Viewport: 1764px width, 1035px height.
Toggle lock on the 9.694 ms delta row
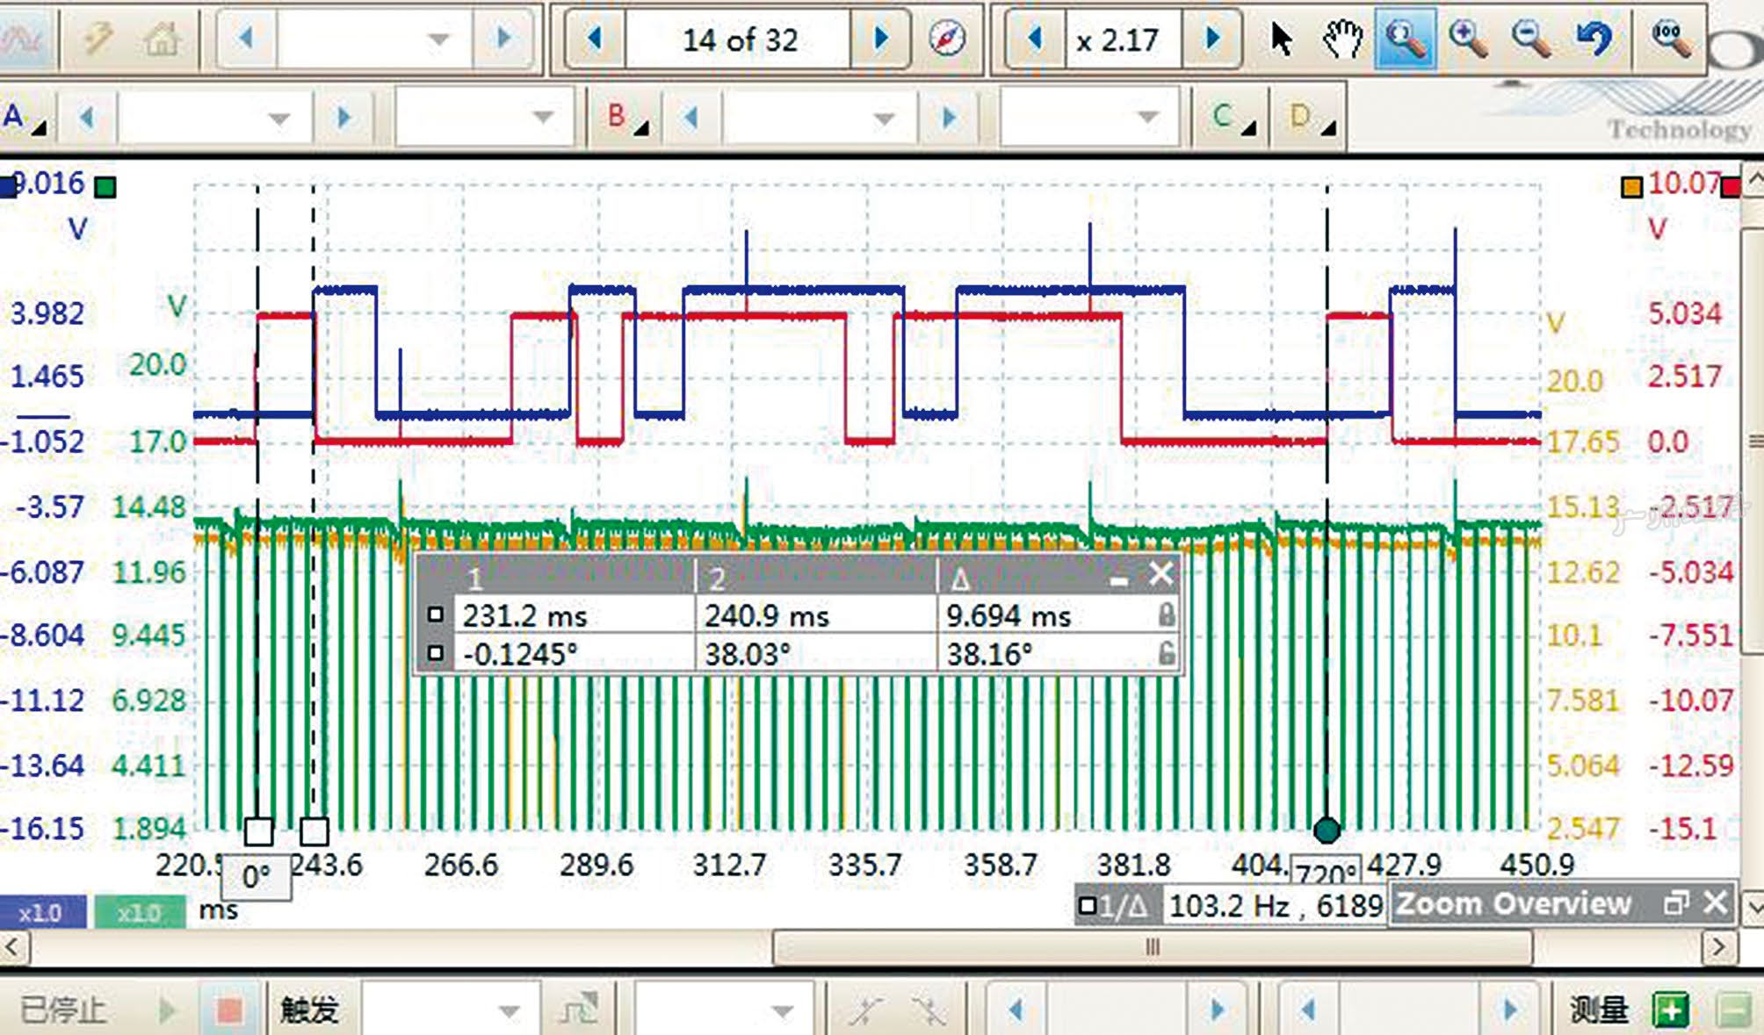[1166, 615]
